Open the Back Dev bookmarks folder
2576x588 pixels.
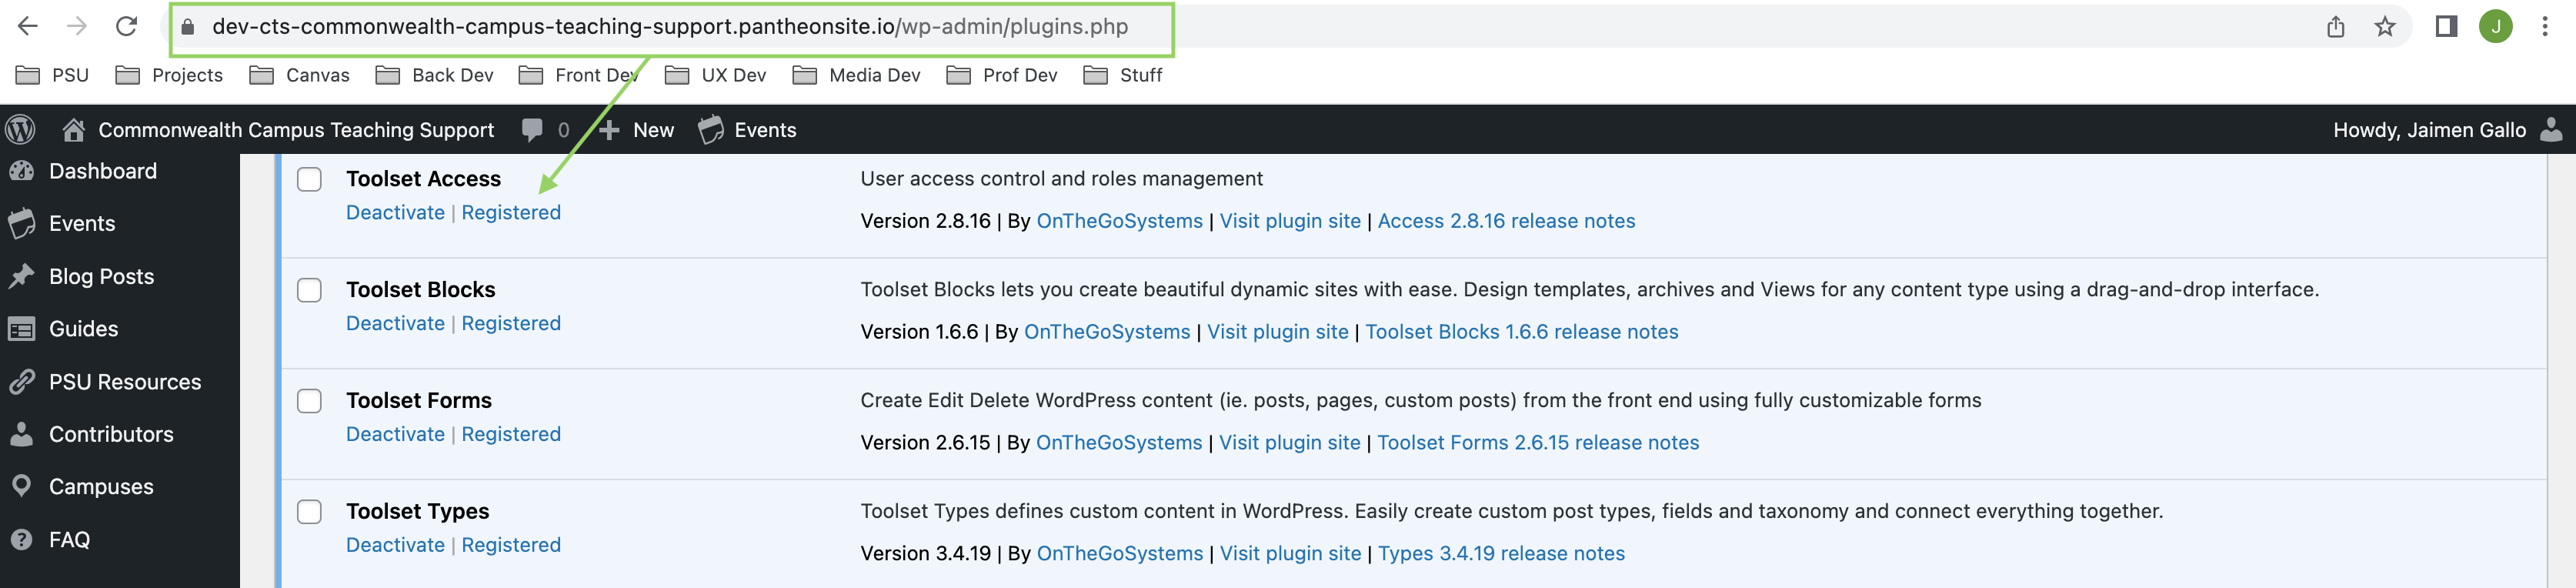434,75
